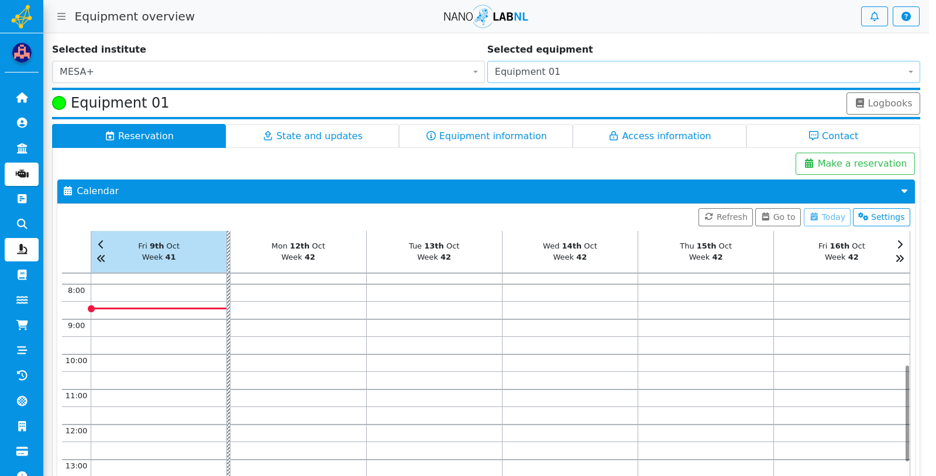
Task: Select the microscope sidebar icon
Action: pos(22,250)
